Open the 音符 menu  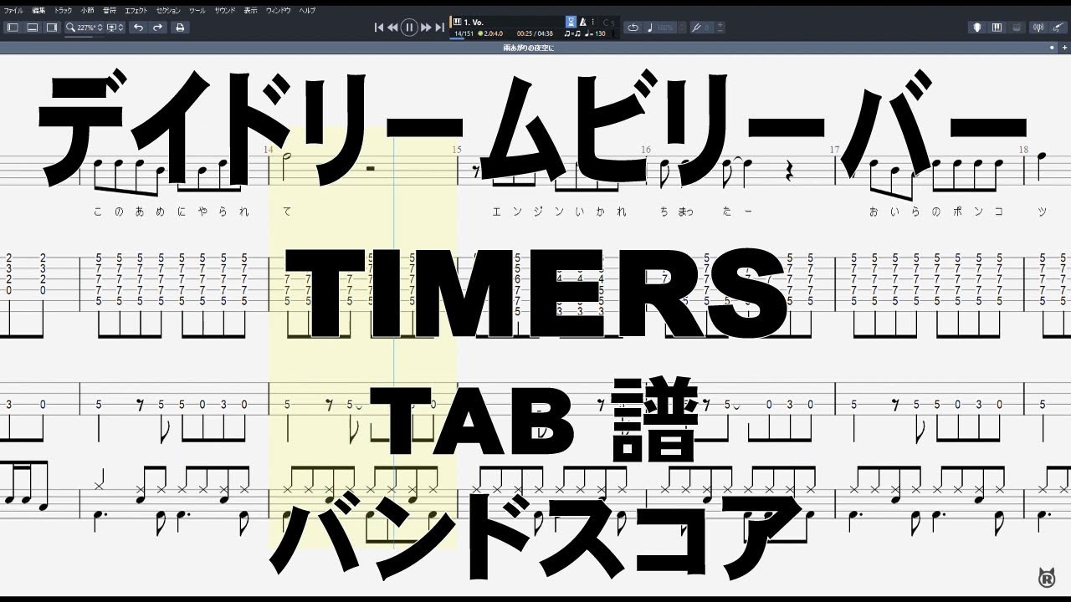[110, 10]
